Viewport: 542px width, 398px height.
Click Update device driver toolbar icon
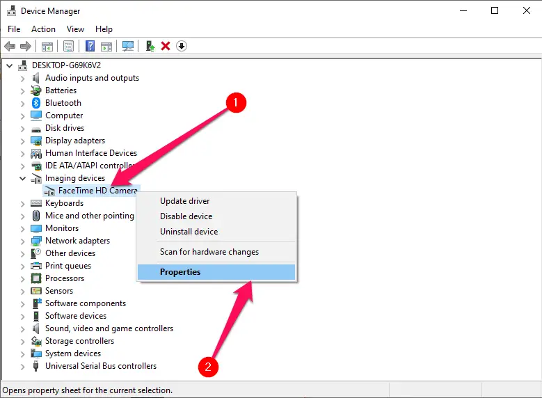[150, 46]
